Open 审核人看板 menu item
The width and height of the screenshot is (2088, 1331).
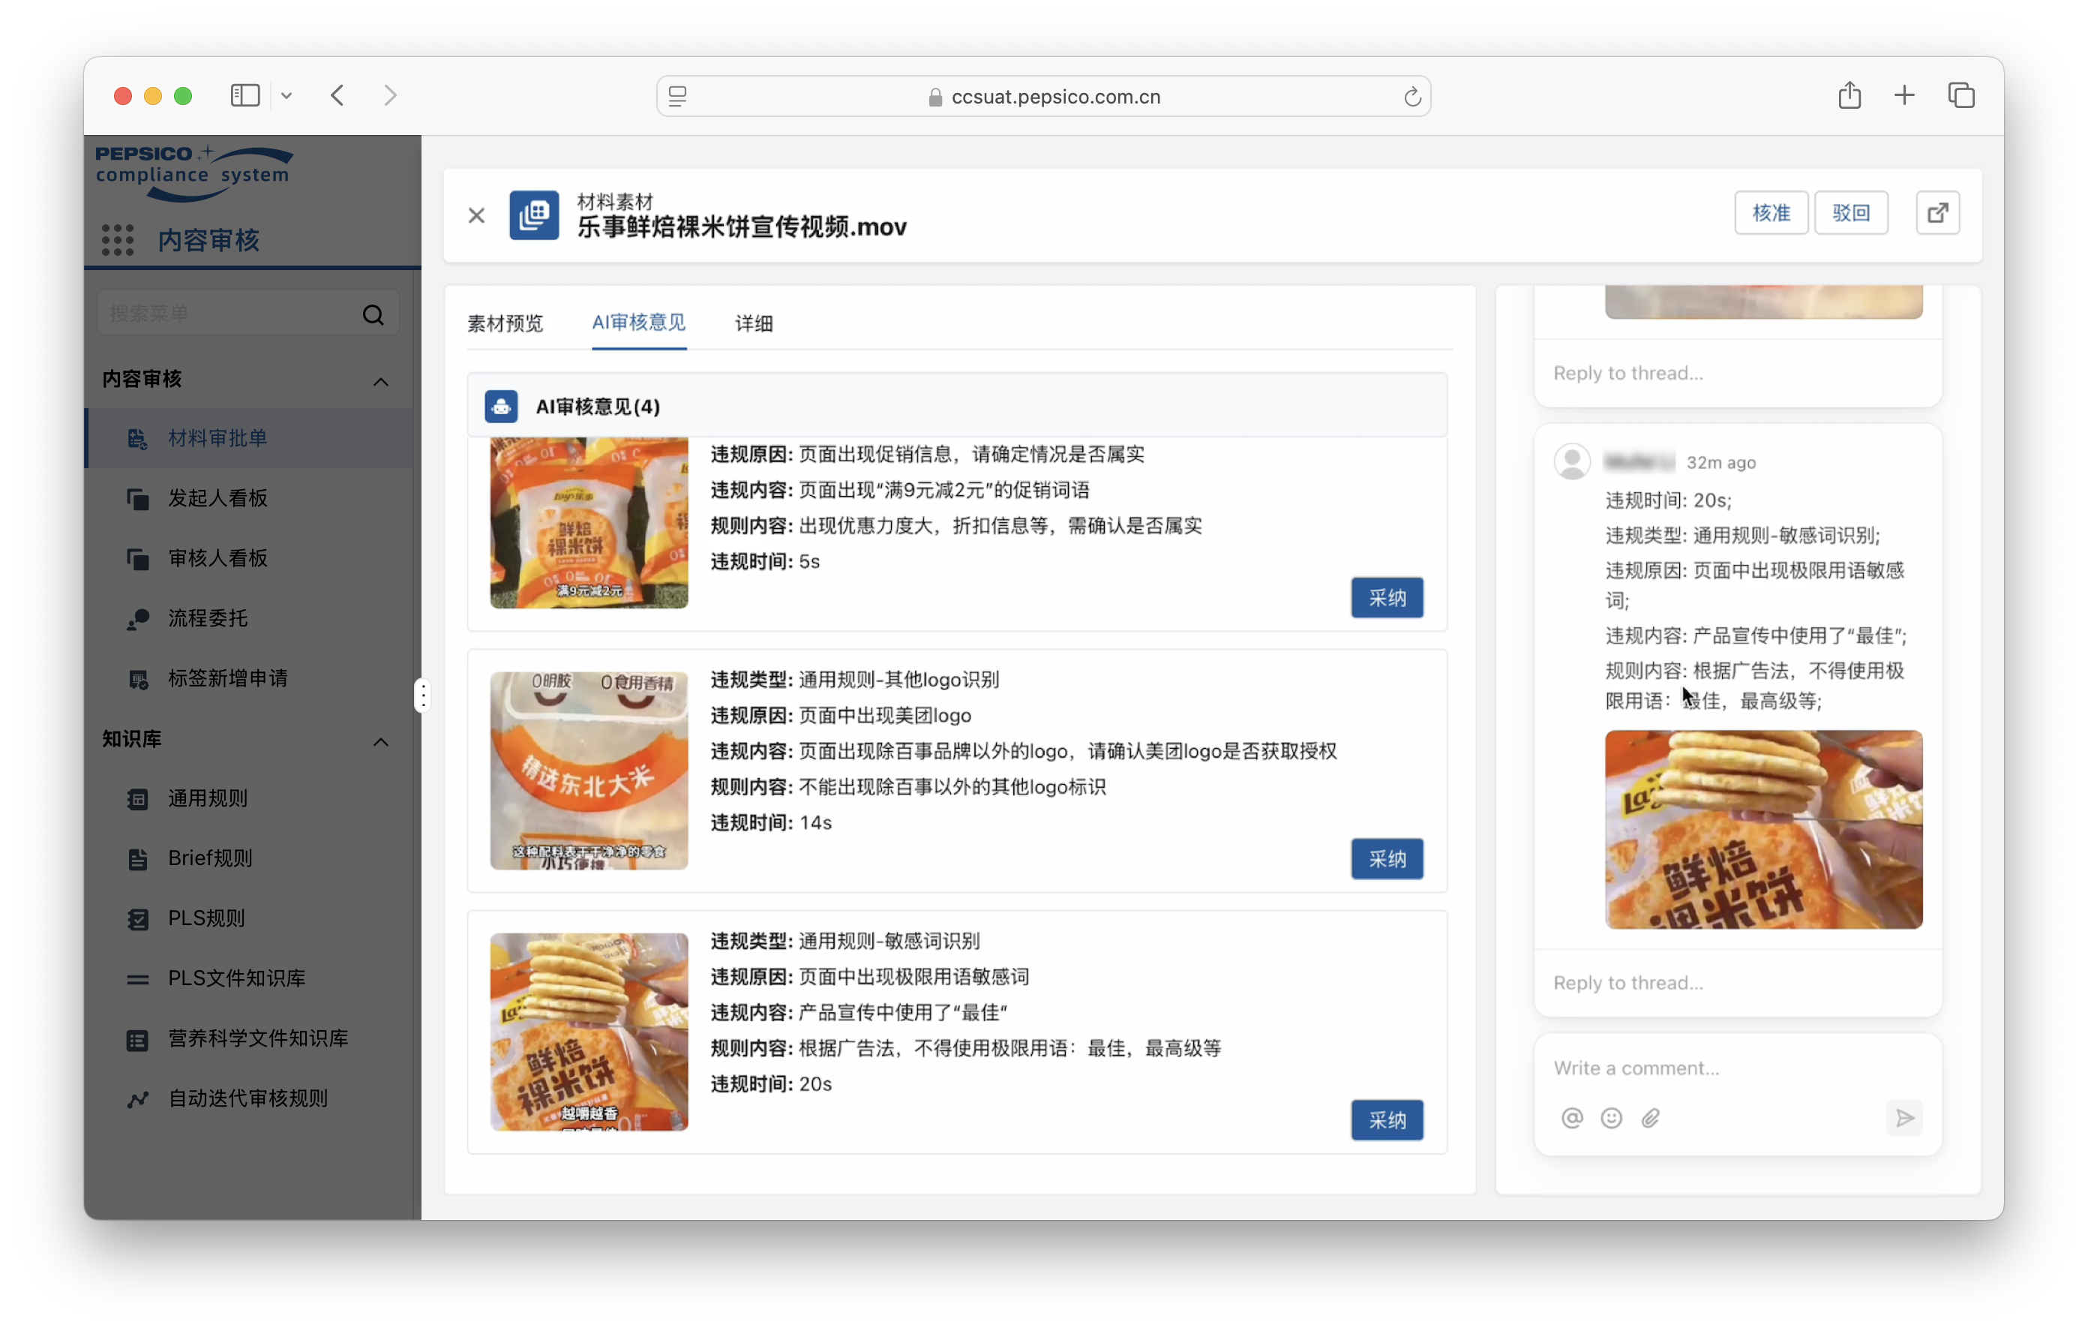(x=249, y=558)
